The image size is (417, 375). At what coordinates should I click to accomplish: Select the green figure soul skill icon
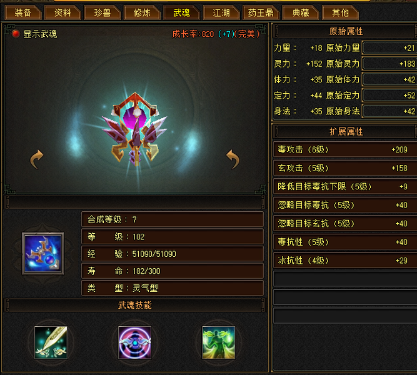coord(219,342)
